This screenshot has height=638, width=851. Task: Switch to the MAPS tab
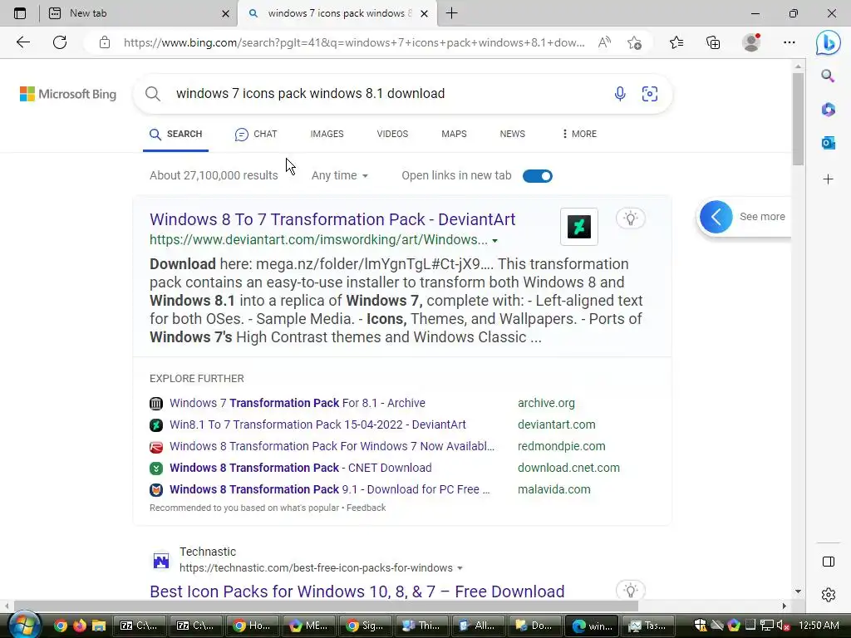click(454, 134)
